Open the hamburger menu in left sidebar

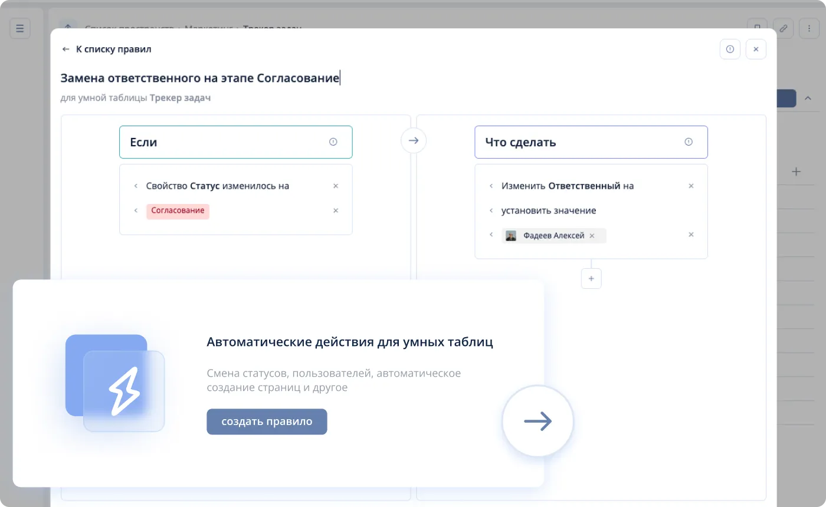(19, 28)
